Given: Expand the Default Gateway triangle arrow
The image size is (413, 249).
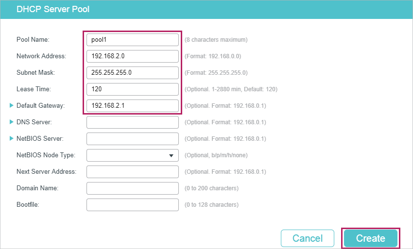Looking at the screenshot, I should pos(11,105).
